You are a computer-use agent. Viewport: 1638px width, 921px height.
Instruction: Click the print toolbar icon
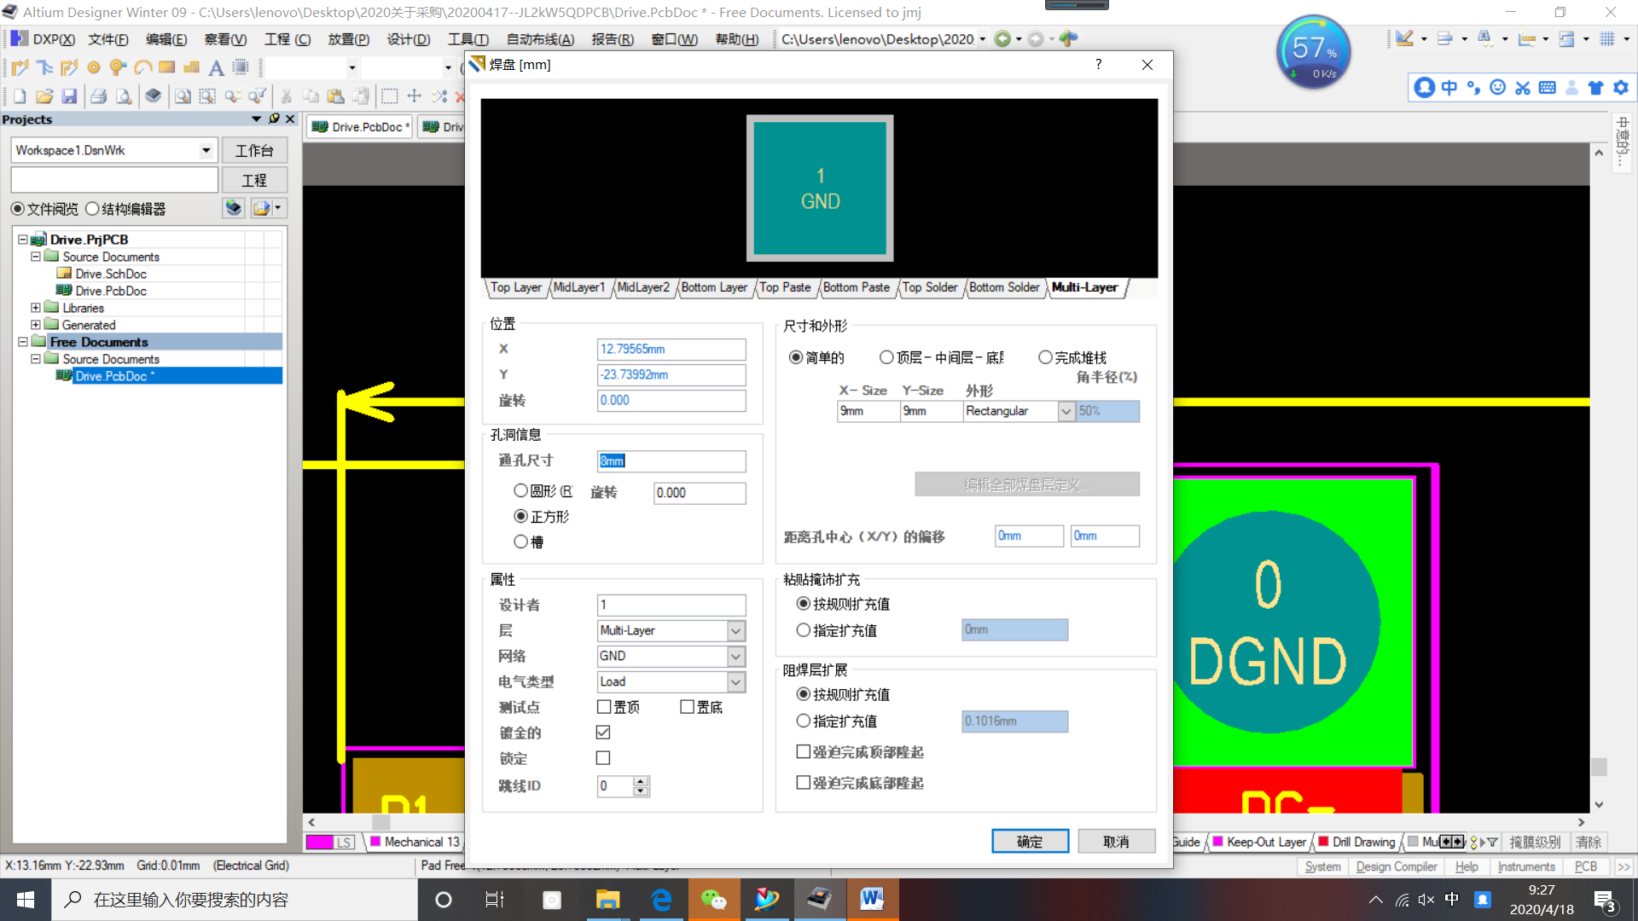tap(99, 96)
